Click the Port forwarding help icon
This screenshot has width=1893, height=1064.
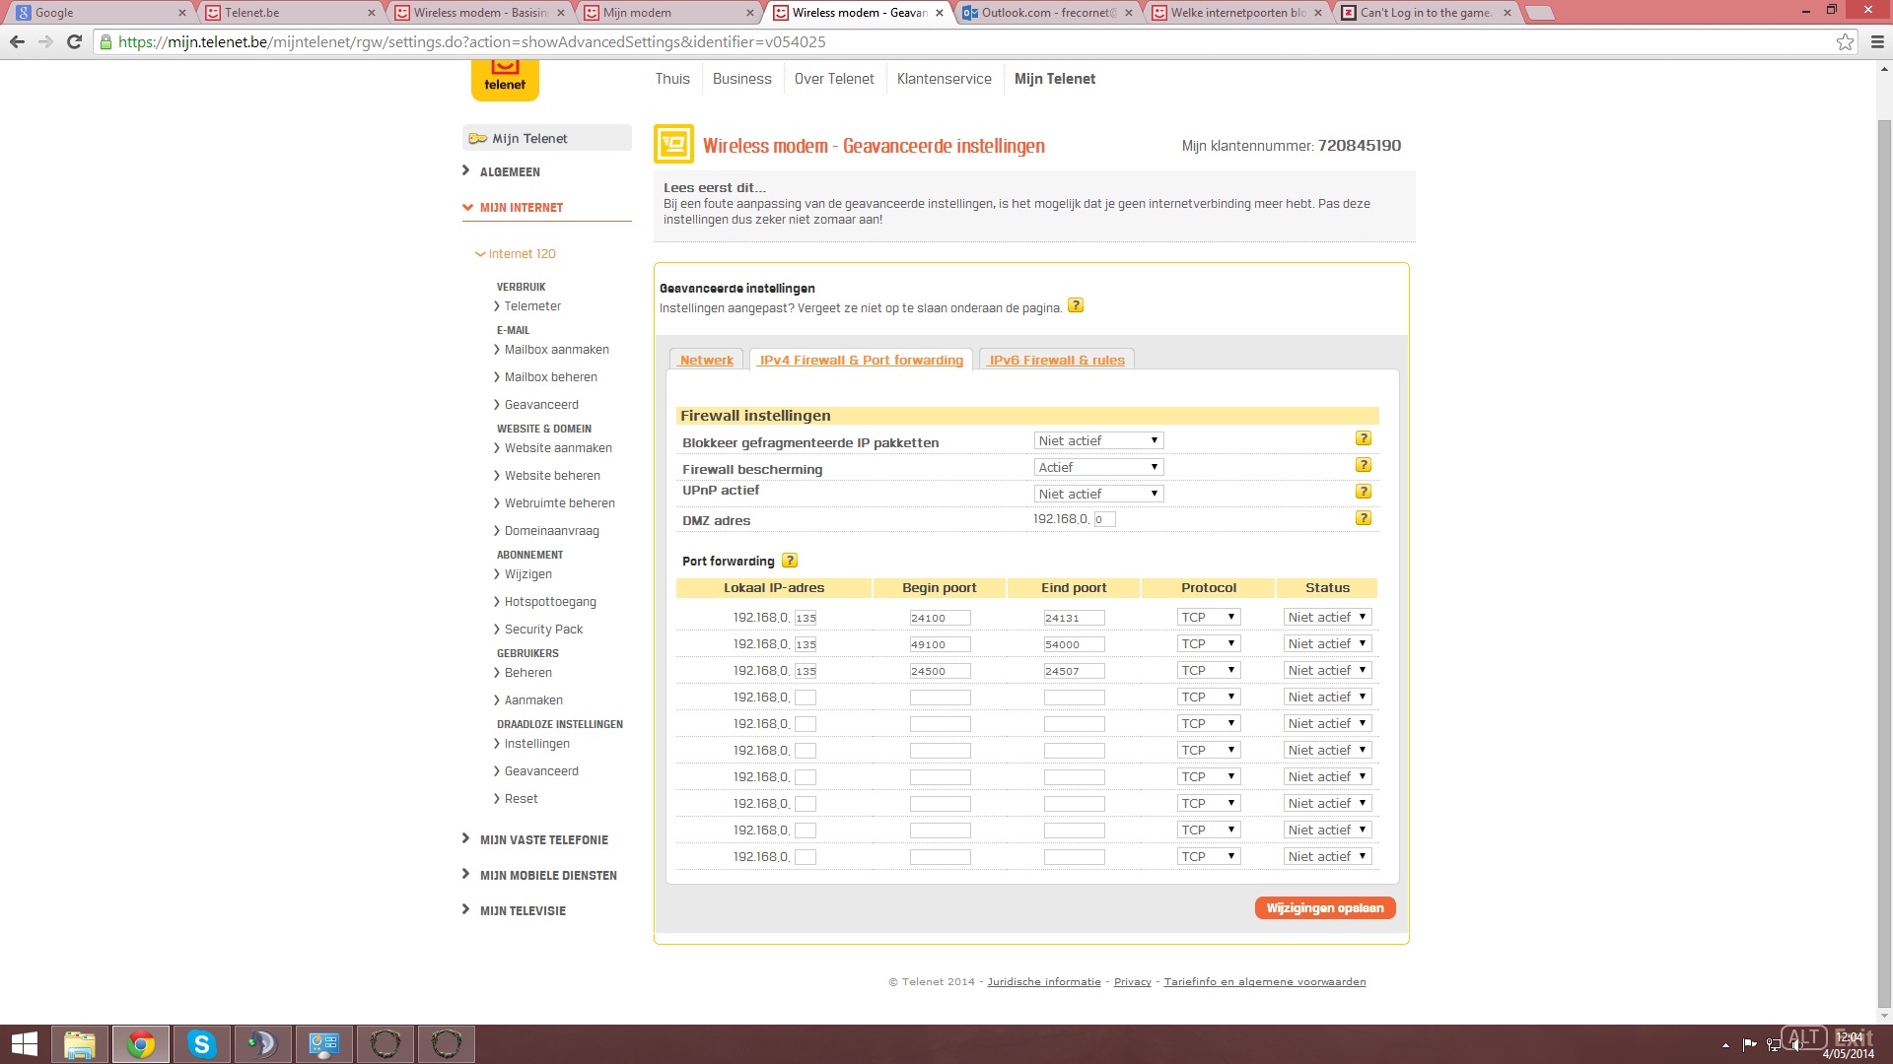(x=790, y=561)
